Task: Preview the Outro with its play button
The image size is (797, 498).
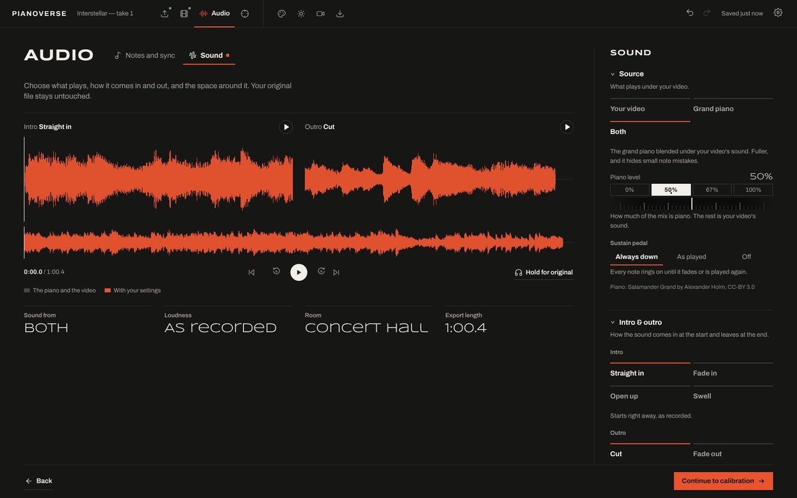Action: [x=567, y=127]
